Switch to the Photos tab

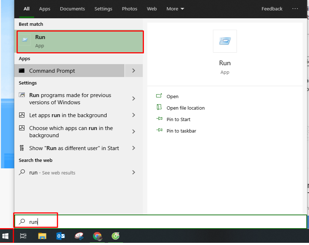pyautogui.click(x=130, y=9)
